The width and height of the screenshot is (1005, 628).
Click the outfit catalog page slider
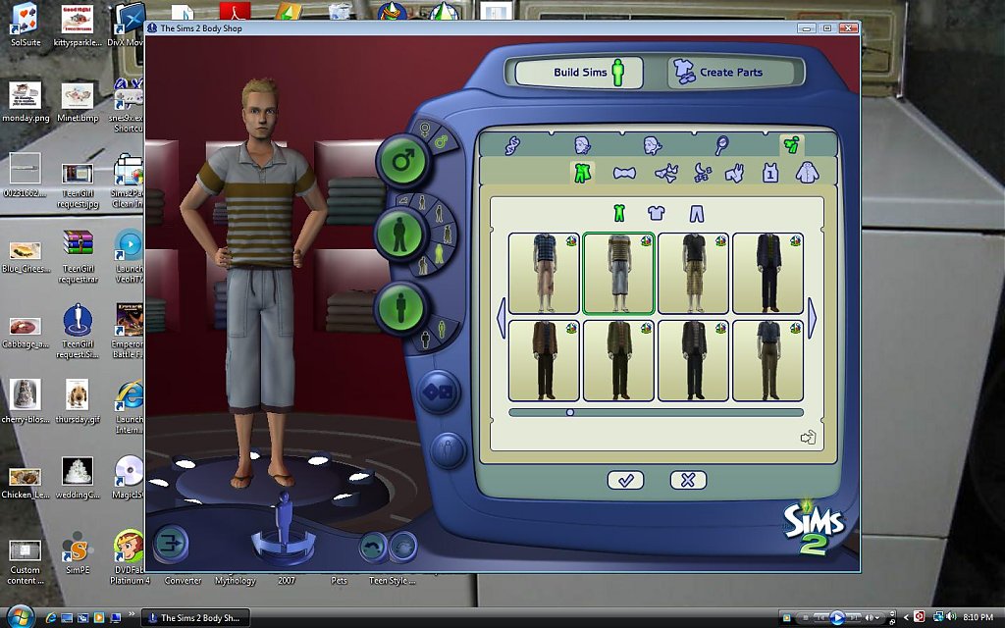pyautogui.click(x=570, y=412)
